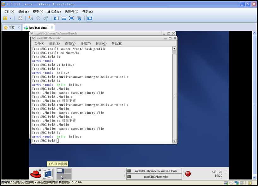The image size is (258, 186).
Task: Maximize the background armv4l-tools terminal window
Action: 169,33
